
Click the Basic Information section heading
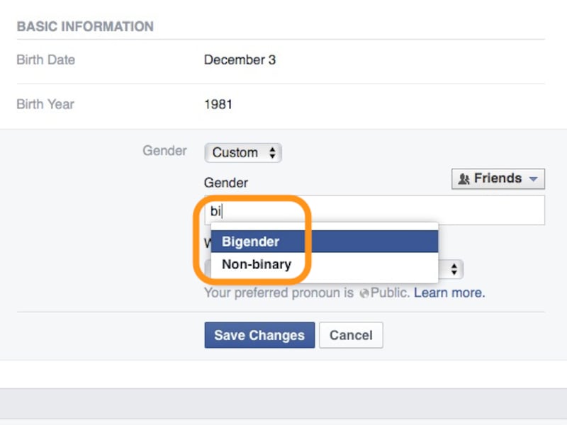(x=85, y=26)
